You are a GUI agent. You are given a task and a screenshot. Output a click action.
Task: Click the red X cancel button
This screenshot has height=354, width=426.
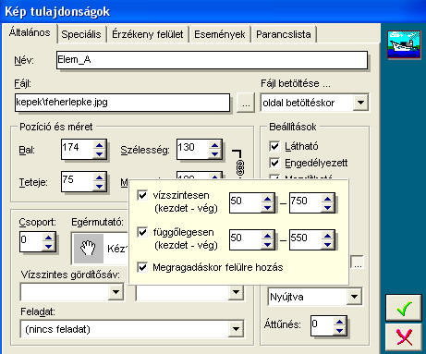pyautogui.click(x=404, y=336)
